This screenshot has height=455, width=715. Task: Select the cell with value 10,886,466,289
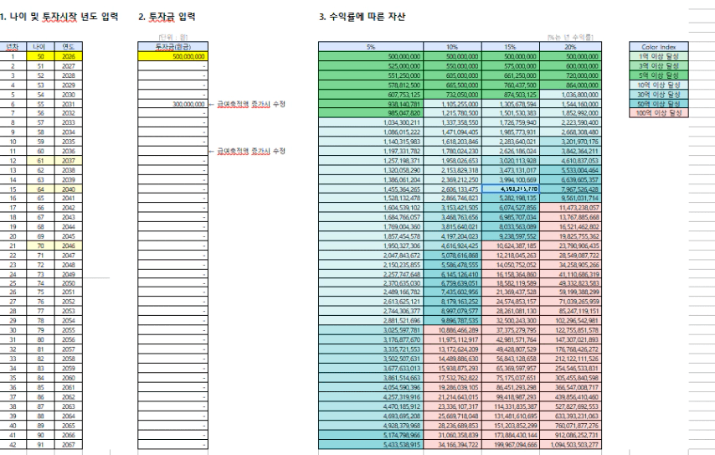coord(452,330)
